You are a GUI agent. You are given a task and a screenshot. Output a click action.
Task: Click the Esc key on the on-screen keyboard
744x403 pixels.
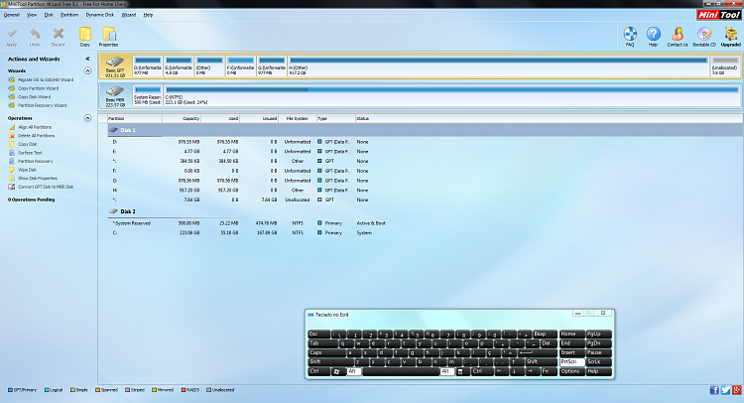click(318, 335)
